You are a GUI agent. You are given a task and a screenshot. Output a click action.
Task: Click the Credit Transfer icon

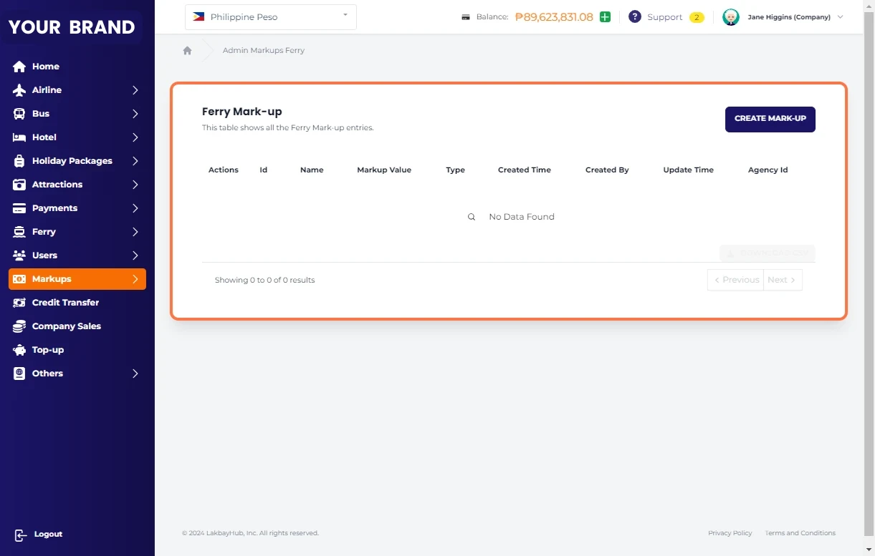click(x=19, y=303)
